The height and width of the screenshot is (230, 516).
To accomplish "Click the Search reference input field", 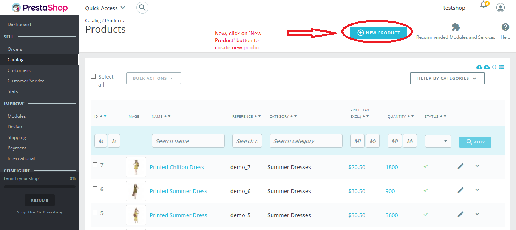I will [x=247, y=141].
